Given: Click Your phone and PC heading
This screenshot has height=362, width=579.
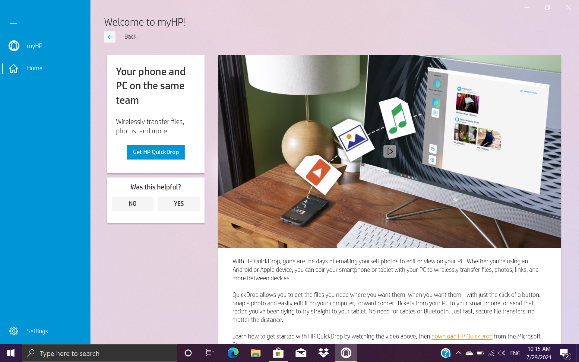Looking at the screenshot, I should 151,86.
